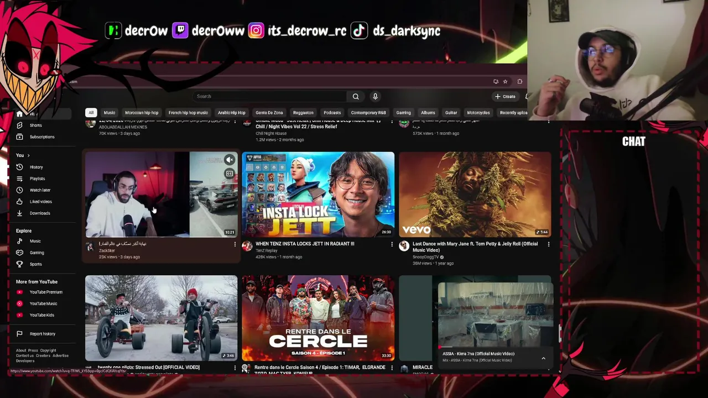Select the Gente De Zona chip
Image resolution: width=708 pixels, height=398 pixels.
coord(269,113)
